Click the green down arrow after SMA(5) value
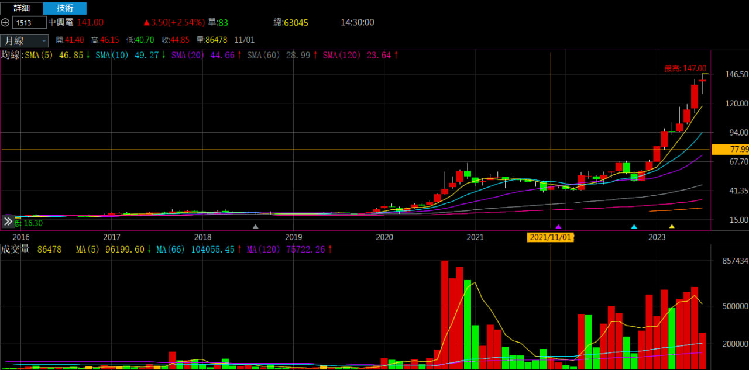Viewport: 749px width, 370px height. (x=88, y=55)
